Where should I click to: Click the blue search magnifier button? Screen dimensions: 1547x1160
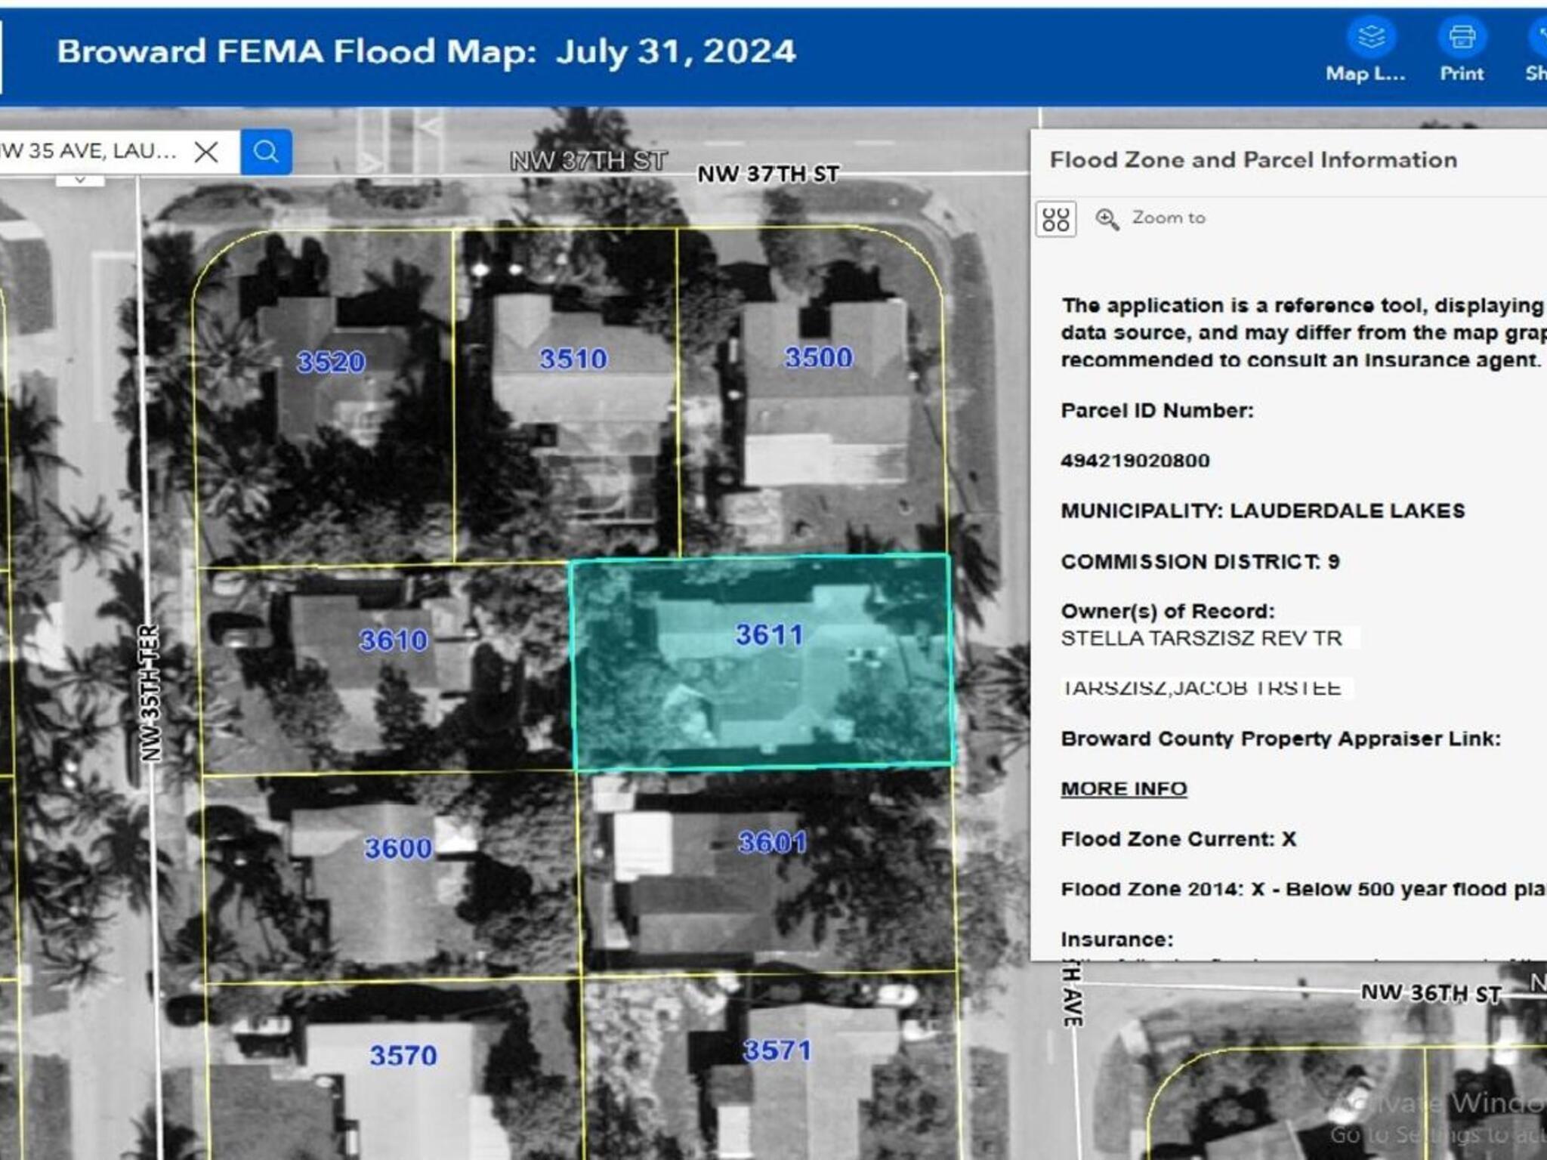coord(266,152)
